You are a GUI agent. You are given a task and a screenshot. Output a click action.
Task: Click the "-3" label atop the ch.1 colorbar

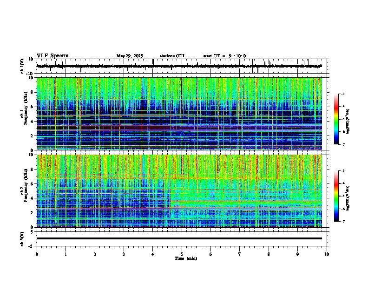tap(342, 94)
